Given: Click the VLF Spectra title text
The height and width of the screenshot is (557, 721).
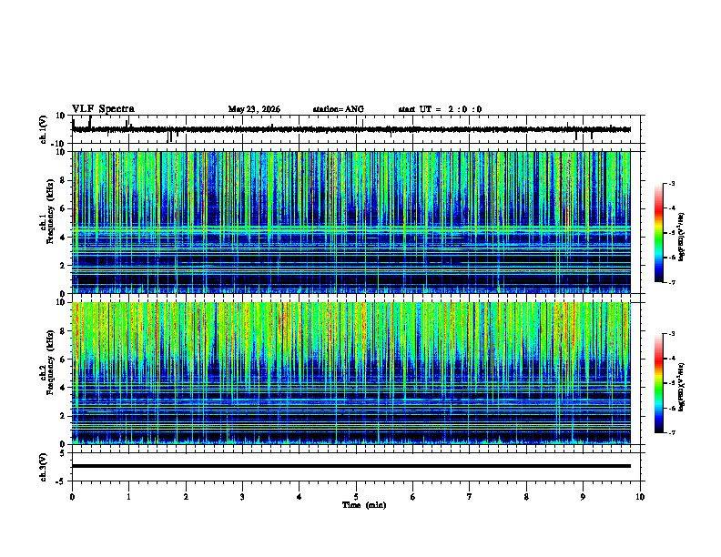Looking at the screenshot, I should pyautogui.click(x=103, y=109).
